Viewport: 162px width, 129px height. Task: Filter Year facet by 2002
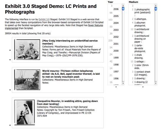tap(116, 37)
